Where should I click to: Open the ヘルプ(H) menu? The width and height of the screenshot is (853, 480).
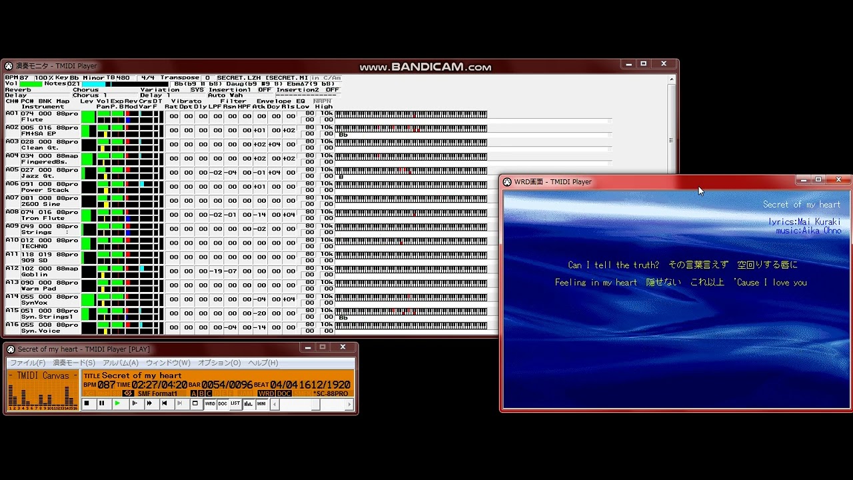pos(263,363)
